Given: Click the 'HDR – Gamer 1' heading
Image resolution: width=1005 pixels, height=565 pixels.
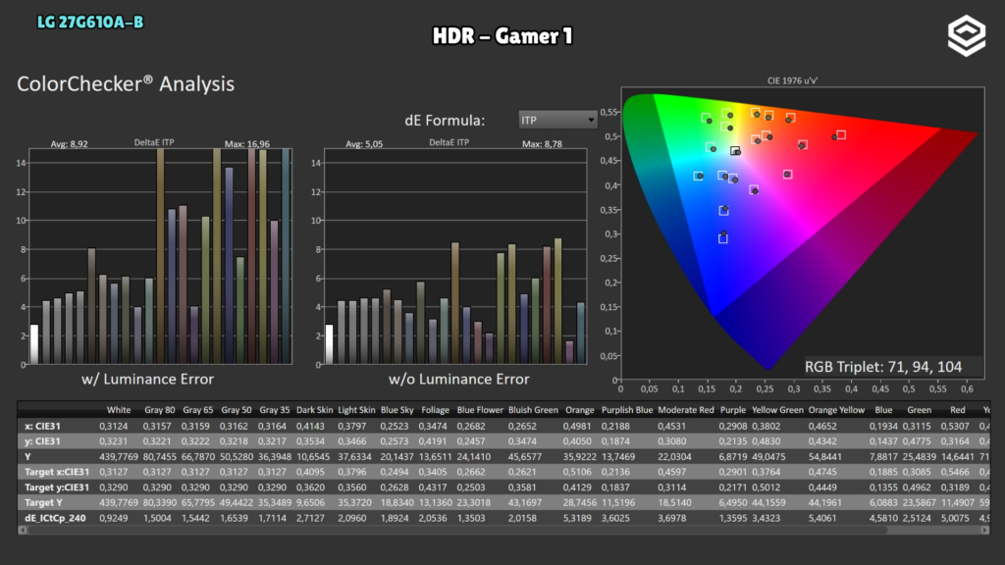Looking at the screenshot, I should click(x=502, y=36).
